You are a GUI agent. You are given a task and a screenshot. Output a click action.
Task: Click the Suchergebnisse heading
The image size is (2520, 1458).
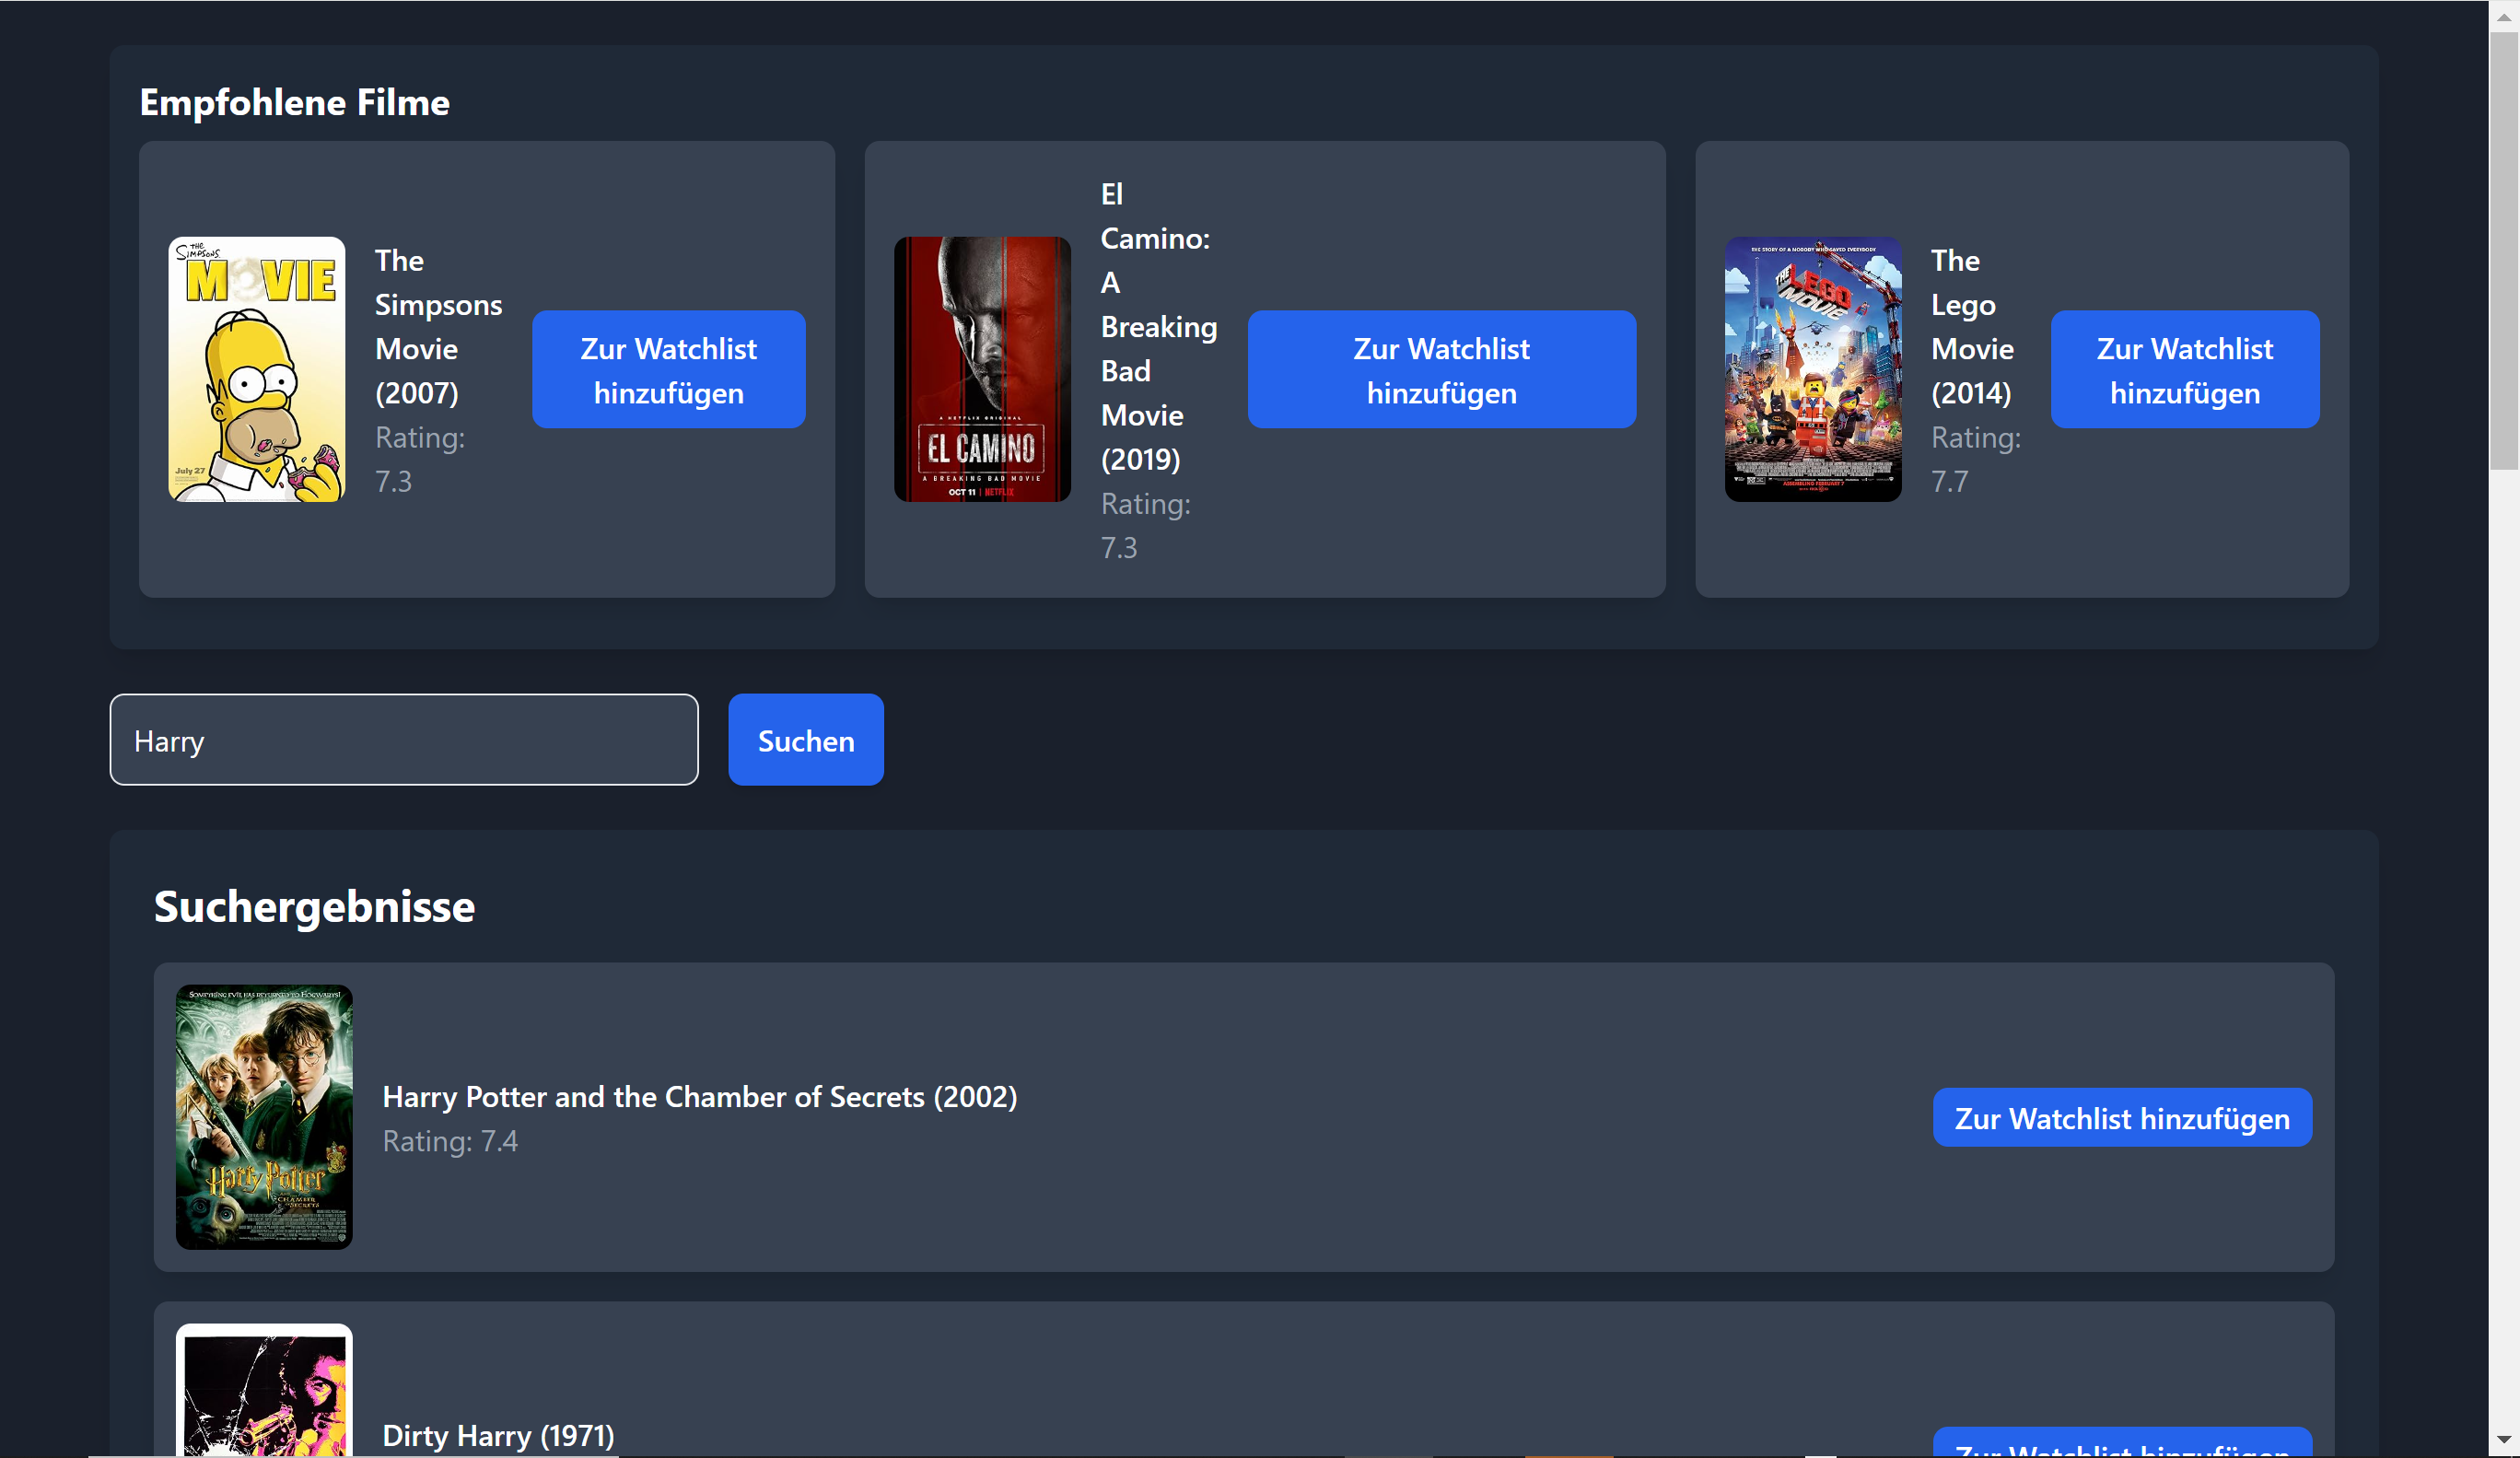(314, 906)
